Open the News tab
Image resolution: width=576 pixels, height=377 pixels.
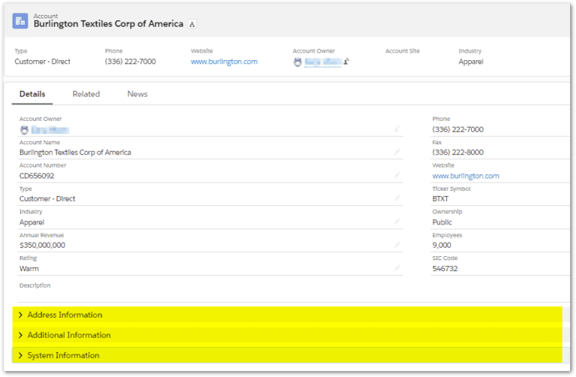(x=137, y=94)
